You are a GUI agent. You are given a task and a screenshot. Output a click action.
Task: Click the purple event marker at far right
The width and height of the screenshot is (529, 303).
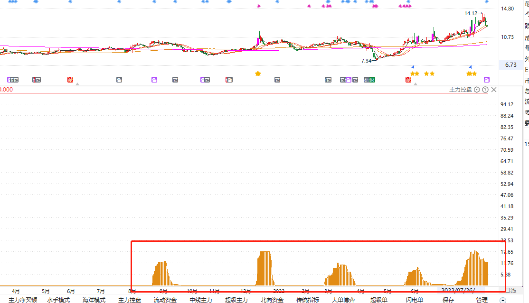[486, 80]
